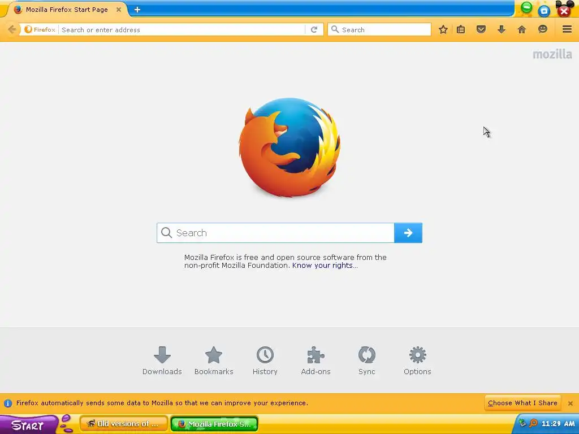Bookmark this page with the star icon
This screenshot has height=434, width=579.
point(443,29)
